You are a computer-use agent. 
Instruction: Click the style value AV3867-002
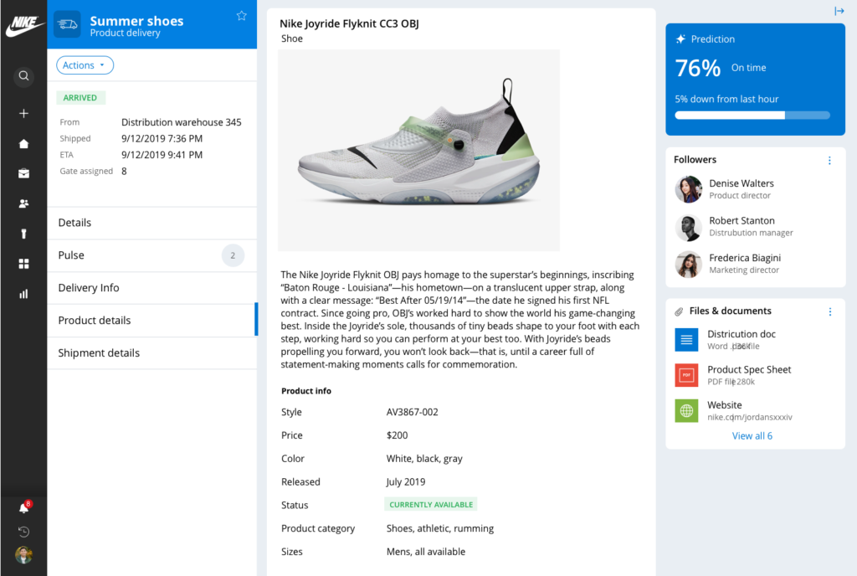point(412,412)
